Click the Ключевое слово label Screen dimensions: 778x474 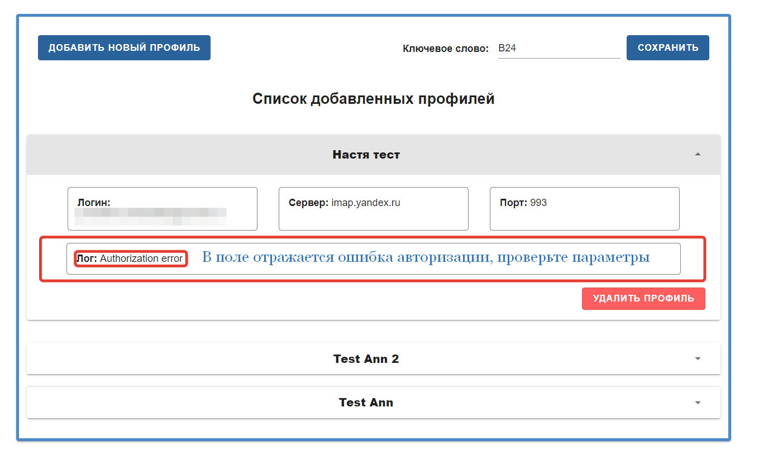pos(446,49)
